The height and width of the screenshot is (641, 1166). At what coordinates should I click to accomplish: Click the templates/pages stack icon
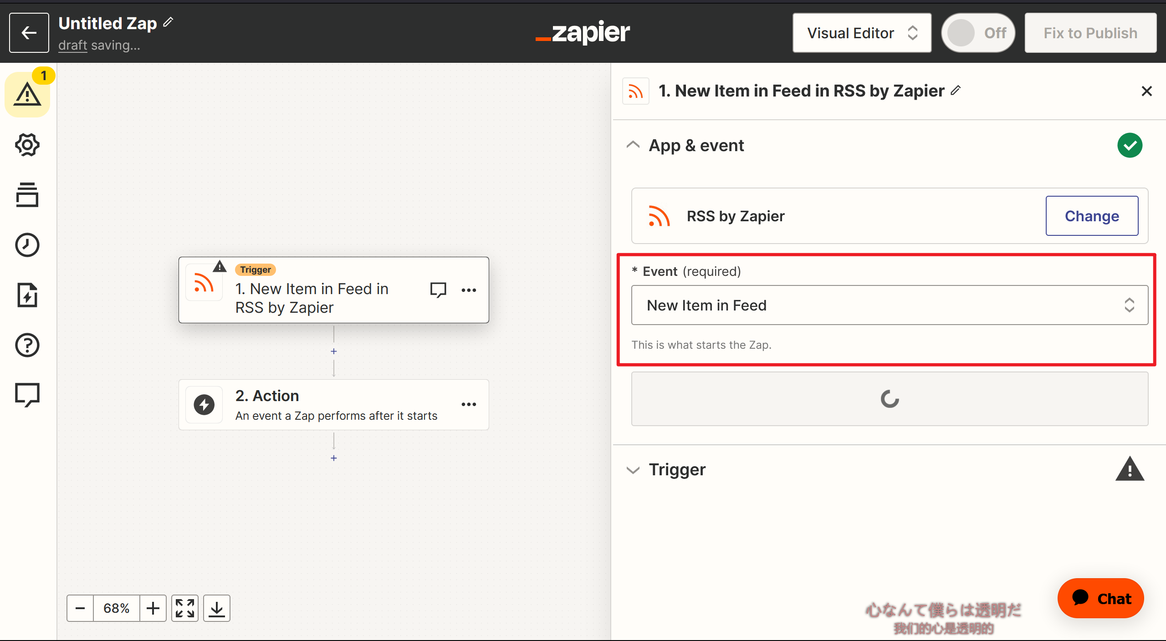[27, 195]
